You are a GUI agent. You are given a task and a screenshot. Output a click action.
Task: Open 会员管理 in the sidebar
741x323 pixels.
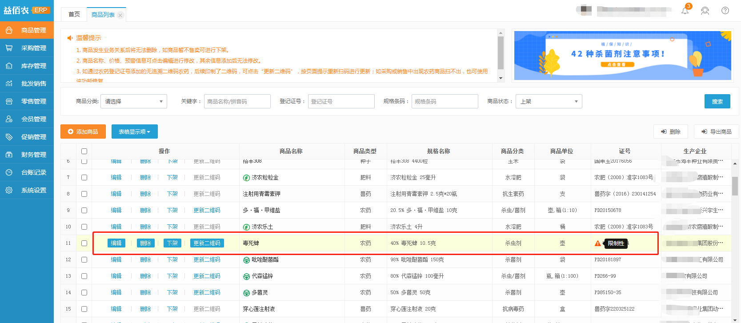[x=33, y=119]
